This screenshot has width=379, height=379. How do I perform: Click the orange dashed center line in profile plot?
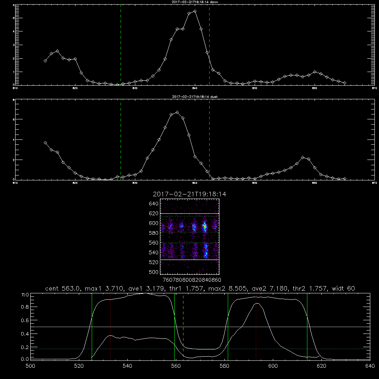pos(183,326)
